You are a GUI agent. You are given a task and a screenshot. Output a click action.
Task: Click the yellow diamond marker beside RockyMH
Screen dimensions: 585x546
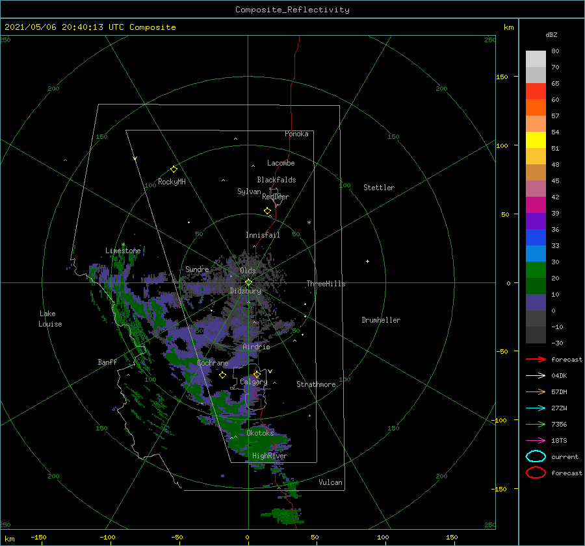coord(174,169)
